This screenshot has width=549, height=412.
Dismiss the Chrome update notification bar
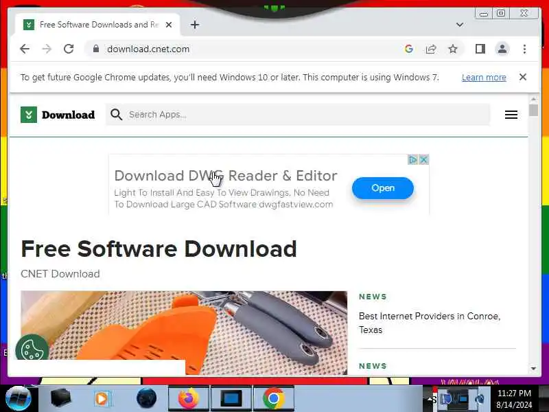[x=522, y=77]
